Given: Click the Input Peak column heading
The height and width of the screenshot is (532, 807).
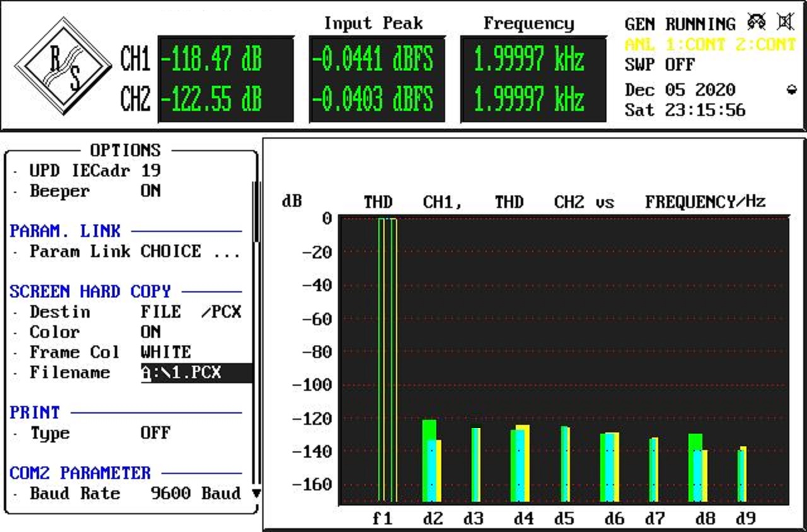Looking at the screenshot, I should [x=373, y=24].
